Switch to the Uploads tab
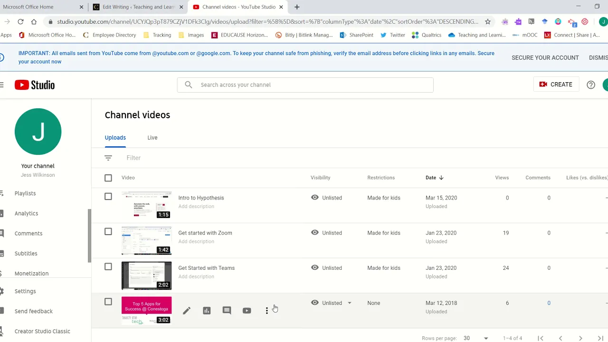The image size is (608, 342). (x=115, y=138)
